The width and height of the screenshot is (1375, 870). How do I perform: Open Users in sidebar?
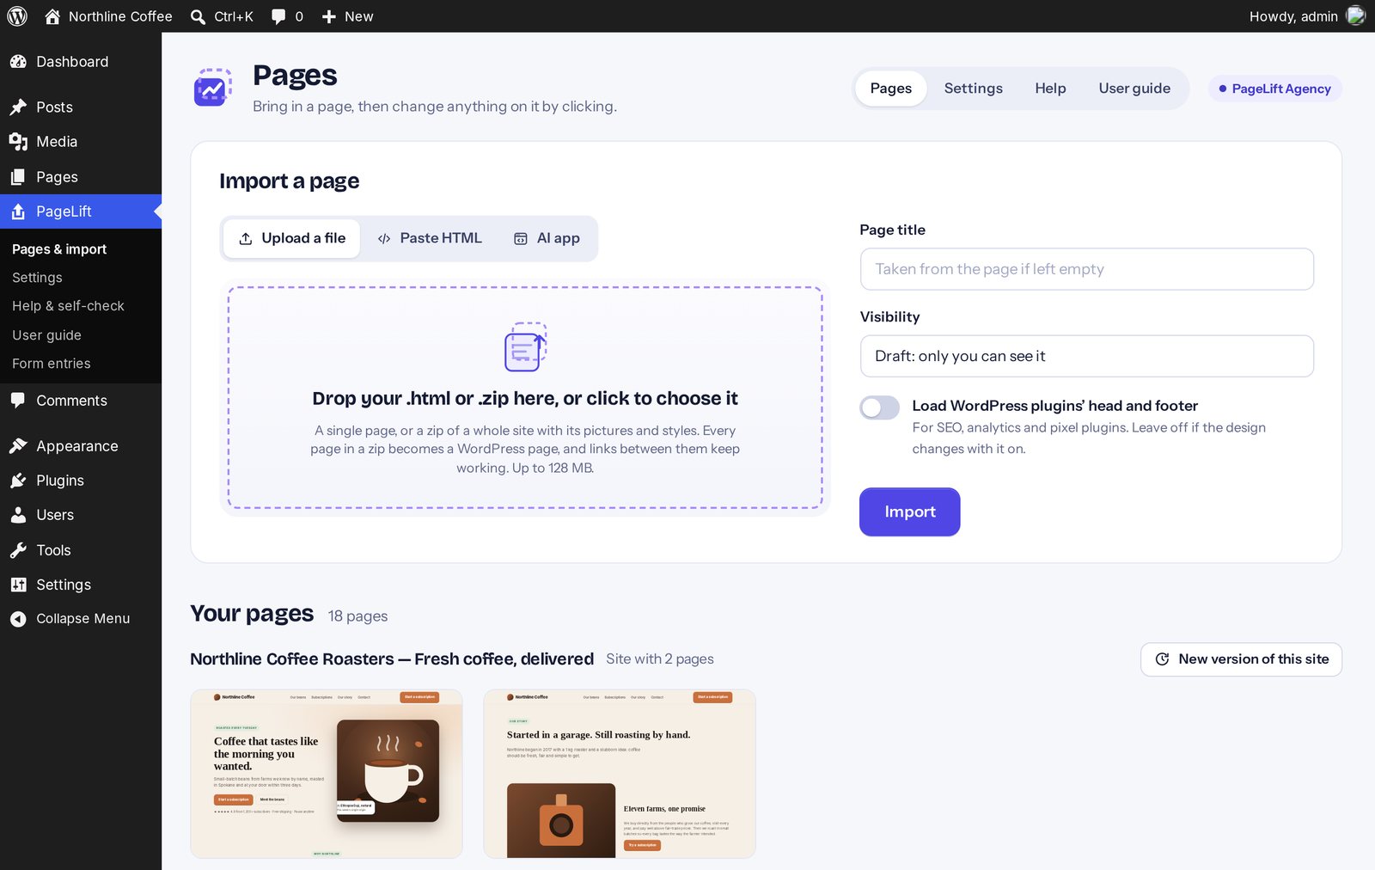point(81,515)
